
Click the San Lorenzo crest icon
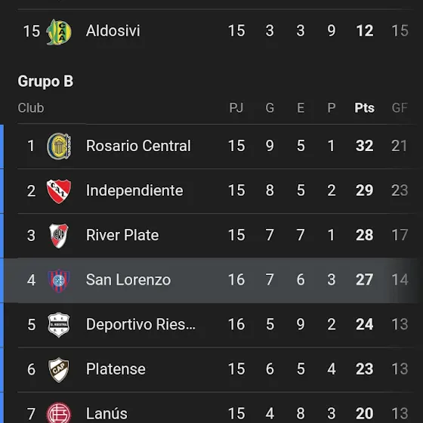[x=59, y=280]
